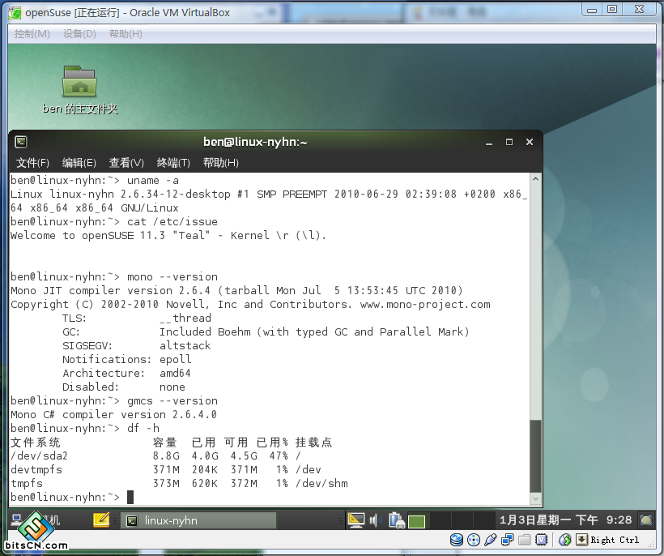
Task: Click the host key arrow indicator icon
Action: pyautogui.click(x=582, y=540)
